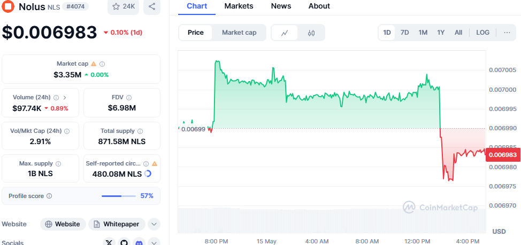This screenshot has height=245, width=521.
Task: Open the GitHub social link
Action: pos(124,243)
